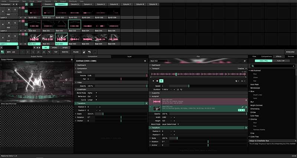Toggle Bypass B on Layer 2
Viewport: 297px width, 158px height.
pyautogui.click(x=8, y=24)
